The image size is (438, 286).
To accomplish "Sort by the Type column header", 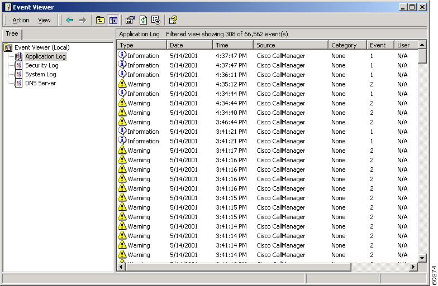I will tap(141, 45).
